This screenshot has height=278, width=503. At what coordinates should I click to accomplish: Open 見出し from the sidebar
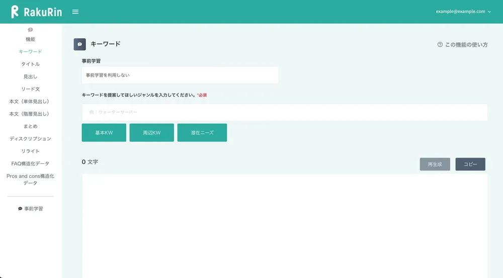pos(30,77)
